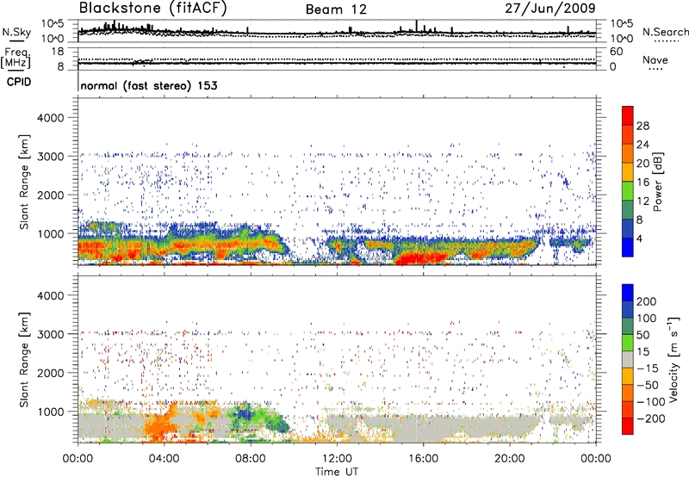Click the 'Slant Range [km]' label of velocity panel
The height and width of the screenshot is (477, 689).
pos(24,359)
